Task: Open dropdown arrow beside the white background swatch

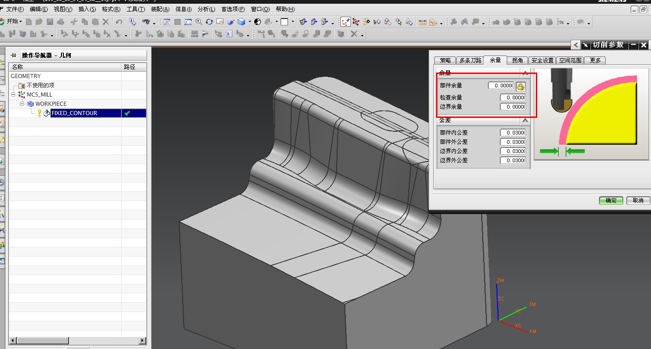Action: (x=293, y=22)
